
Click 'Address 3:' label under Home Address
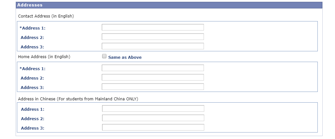point(32,88)
